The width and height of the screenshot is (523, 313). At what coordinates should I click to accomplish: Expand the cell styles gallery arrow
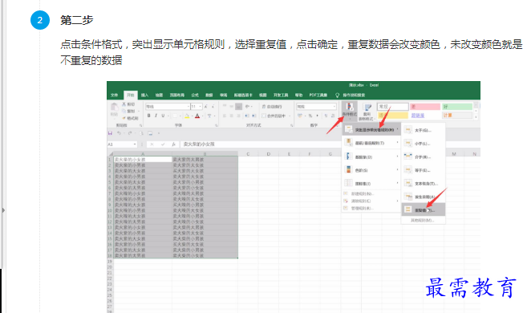coord(476,117)
